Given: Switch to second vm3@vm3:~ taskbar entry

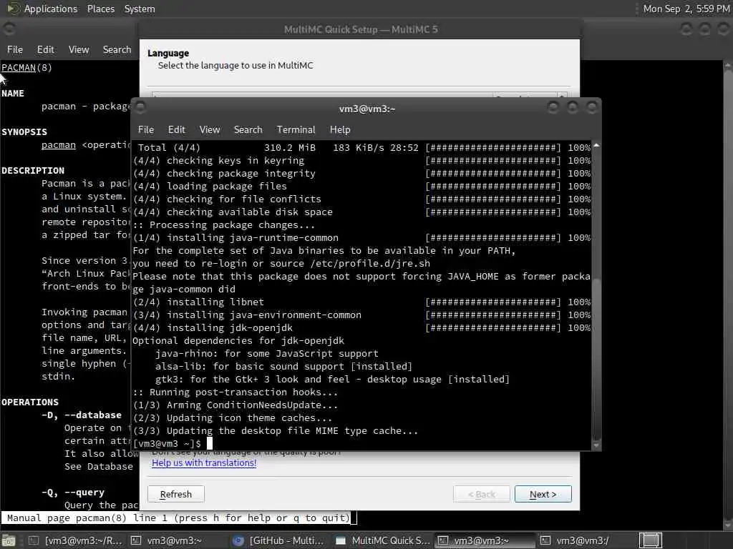Looking at the screenshot, I should coord(166,540).
